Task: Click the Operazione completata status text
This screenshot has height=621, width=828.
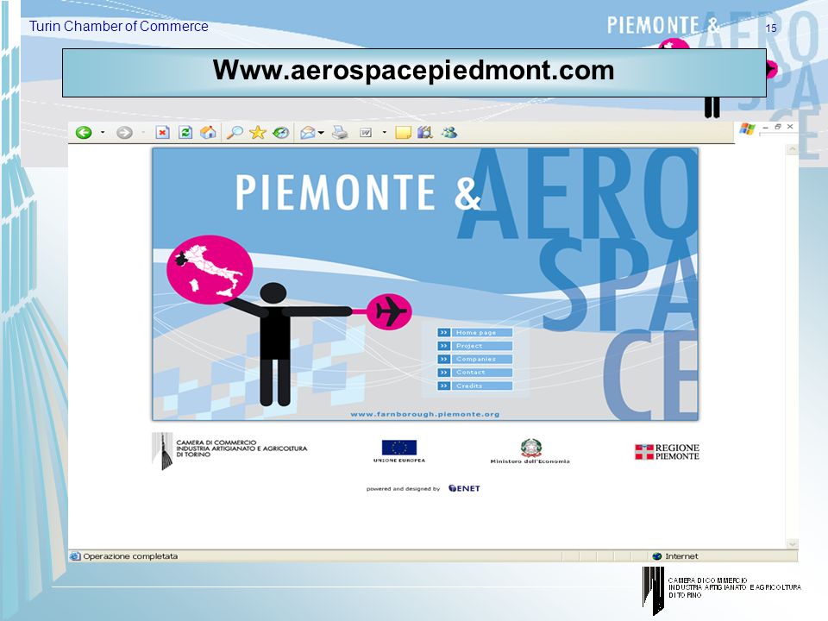Action: tap(130, 556)
